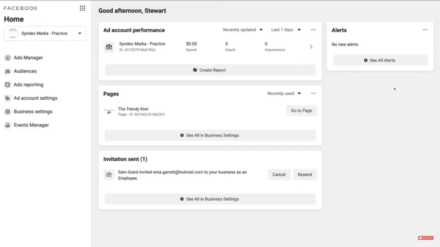This screenshot has width=440, height=247.
Task: Click the red YouTube Subscribe badge
Action: click(x=426, y=238)
